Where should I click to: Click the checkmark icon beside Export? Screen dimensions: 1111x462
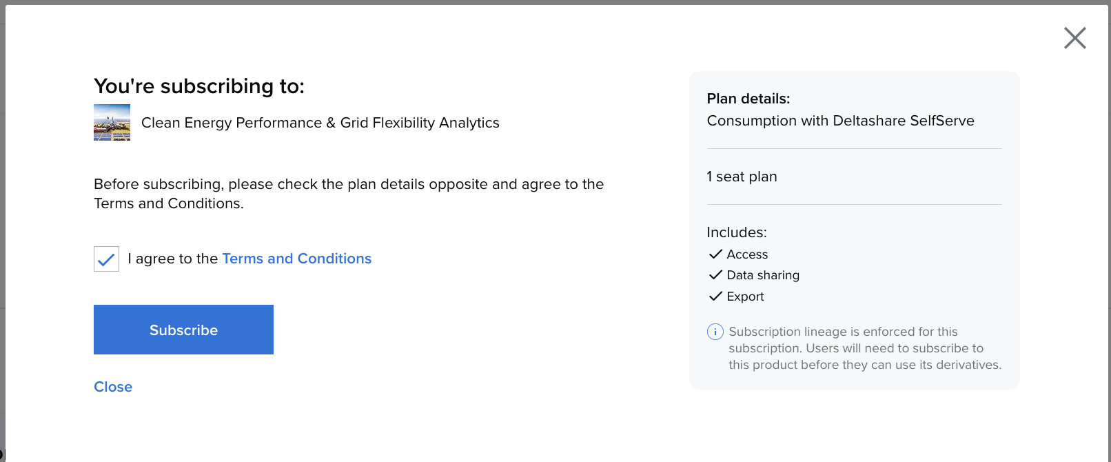(715, 297)
